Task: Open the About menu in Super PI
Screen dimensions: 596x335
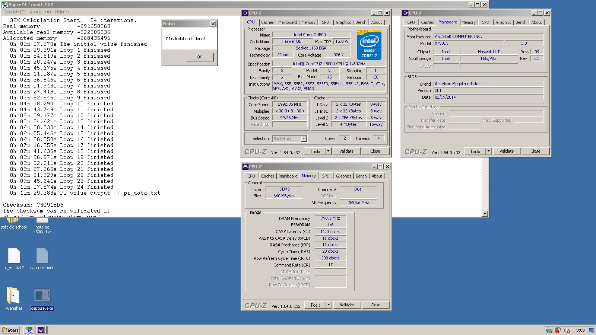Action: pyautogui.click(x=40, y=12)
